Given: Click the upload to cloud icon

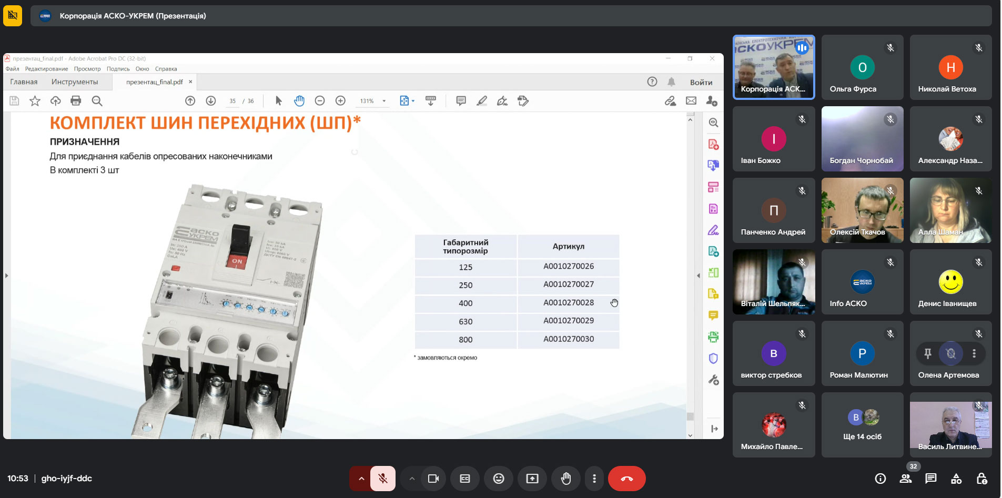Looking at the screenshot, I should point(55,101).
